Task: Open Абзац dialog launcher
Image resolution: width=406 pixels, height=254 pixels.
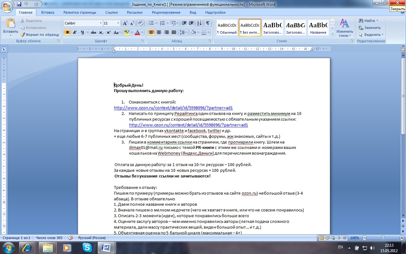Action: 210,41
